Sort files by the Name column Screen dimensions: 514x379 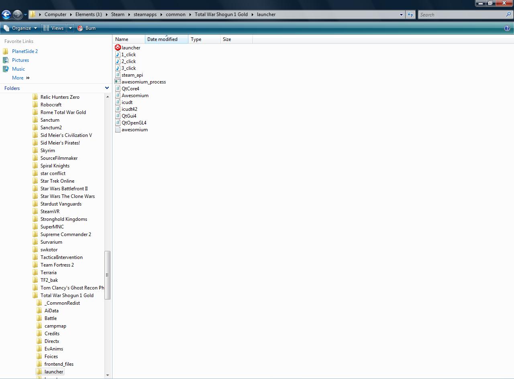[x=129, y=39]
